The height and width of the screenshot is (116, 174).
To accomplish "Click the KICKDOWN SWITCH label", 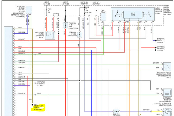I will pyautogui.click(x=164, y=75).
